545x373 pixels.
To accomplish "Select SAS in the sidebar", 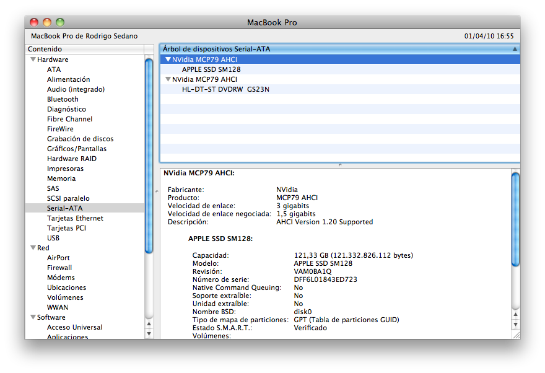I will [x=53, y=188].
